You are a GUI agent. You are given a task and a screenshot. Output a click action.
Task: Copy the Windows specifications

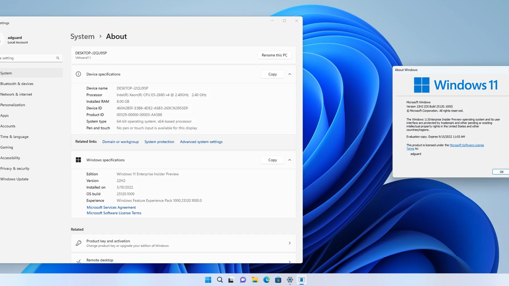point(272,160)
